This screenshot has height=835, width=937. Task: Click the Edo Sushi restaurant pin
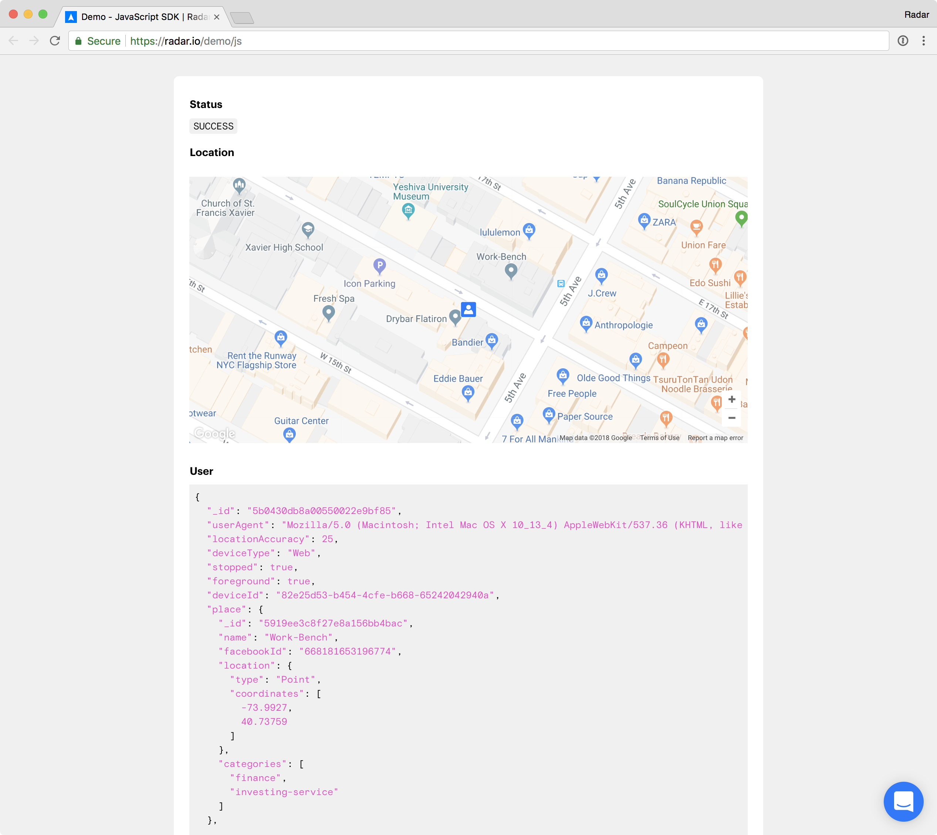(x=716, y=265)
